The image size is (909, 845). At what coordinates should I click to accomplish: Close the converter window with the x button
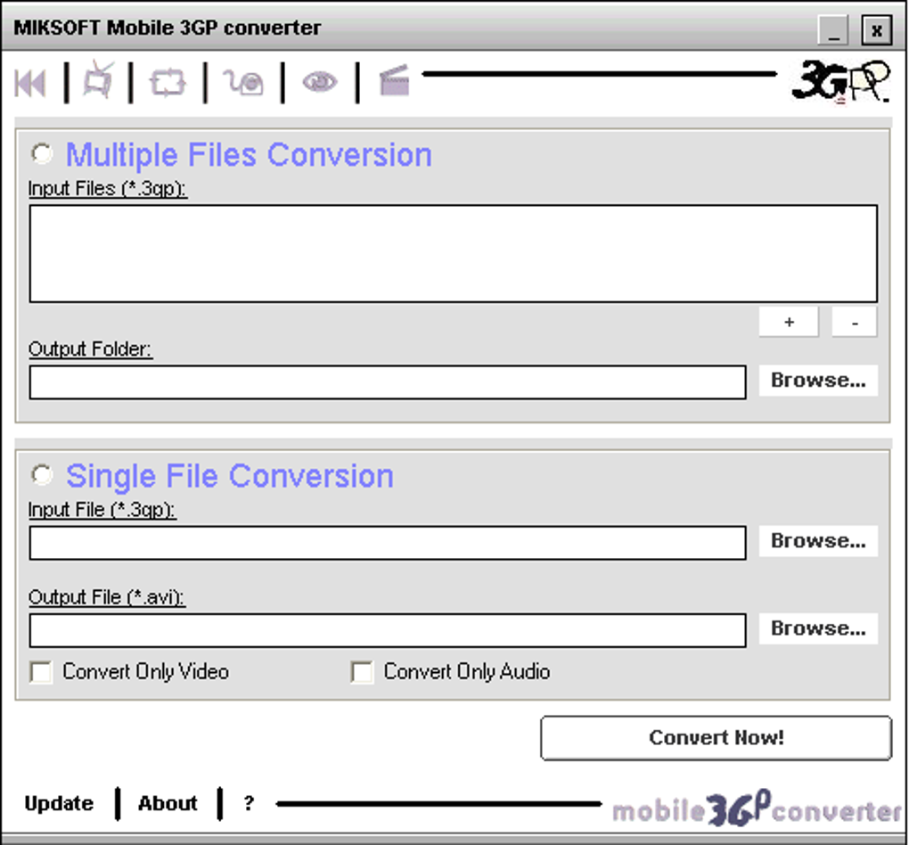tap(877, 29)
